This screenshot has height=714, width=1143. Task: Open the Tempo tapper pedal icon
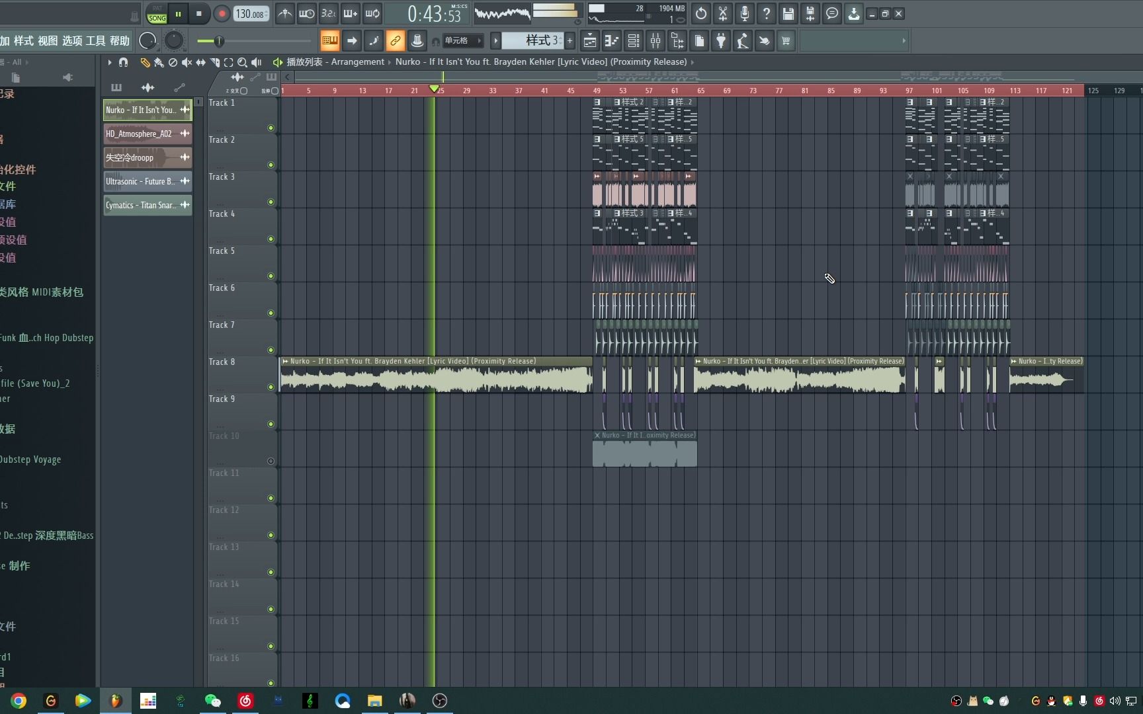(742, 41)
